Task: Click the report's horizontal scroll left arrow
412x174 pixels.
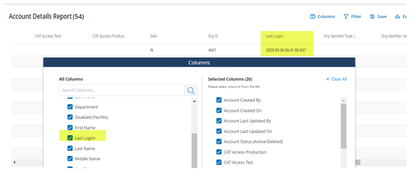Action: (14, 163)
